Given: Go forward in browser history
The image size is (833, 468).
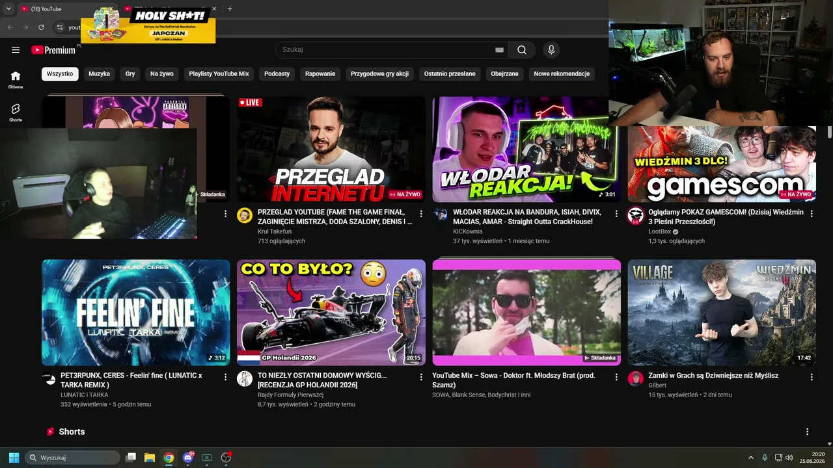Looking at the screenshot, I should pos(25,27).
